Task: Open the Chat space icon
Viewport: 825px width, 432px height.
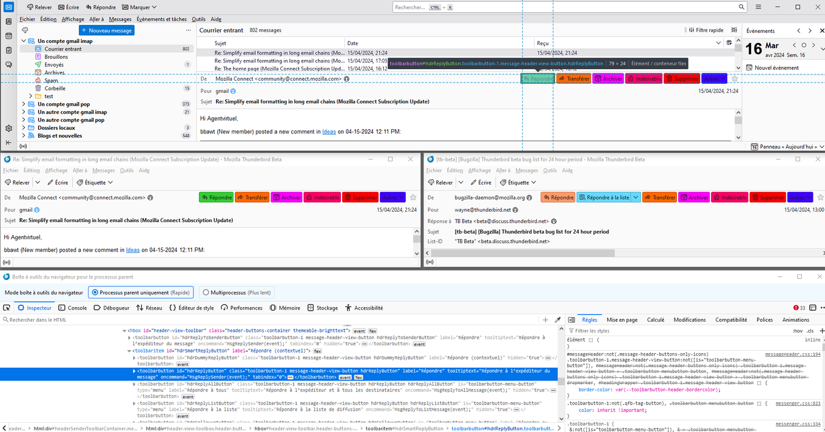Action: click(8, 65)
